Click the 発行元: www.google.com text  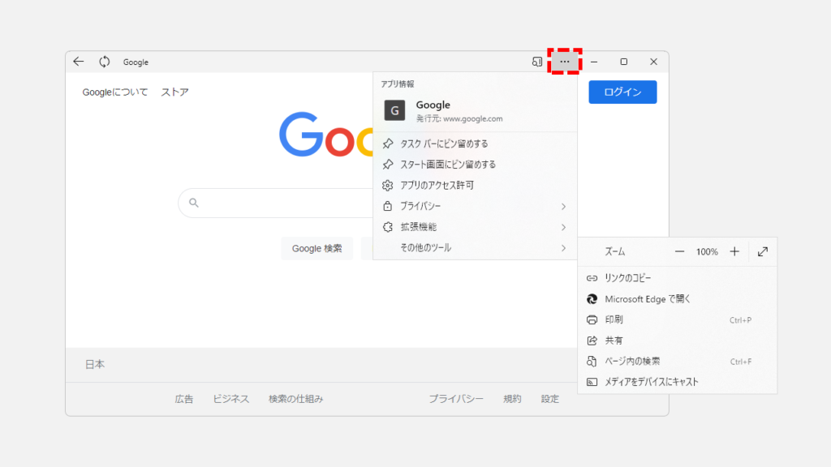click(459, 118)
